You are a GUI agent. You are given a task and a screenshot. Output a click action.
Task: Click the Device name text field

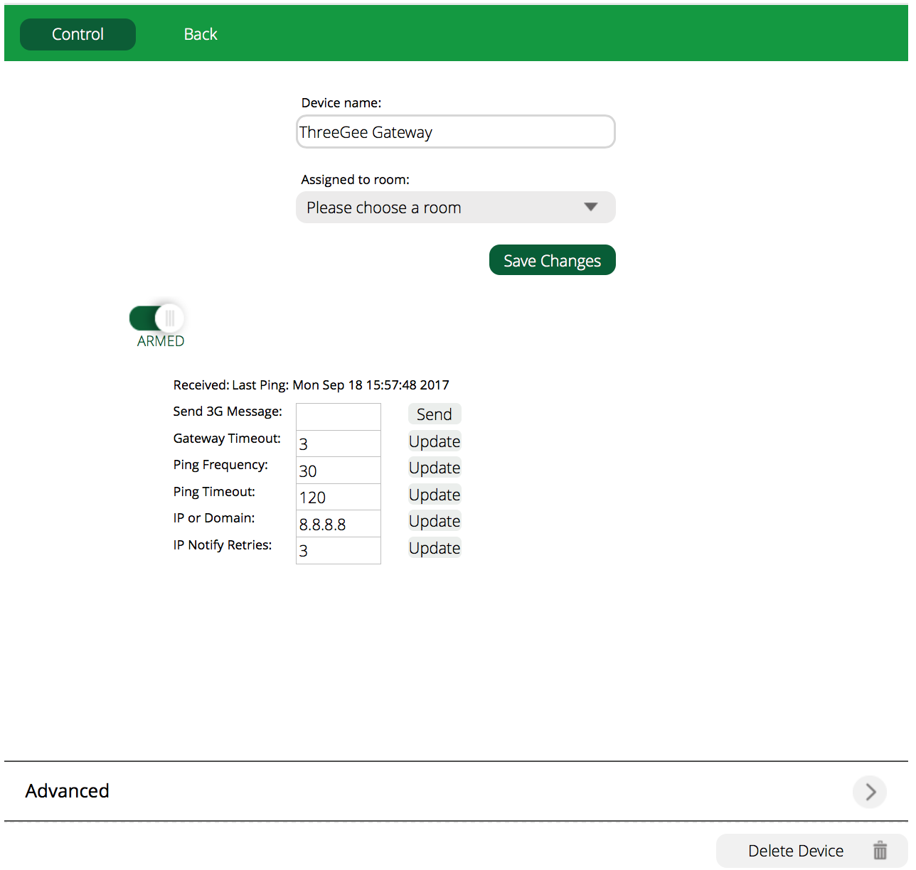tap(455, 132)
